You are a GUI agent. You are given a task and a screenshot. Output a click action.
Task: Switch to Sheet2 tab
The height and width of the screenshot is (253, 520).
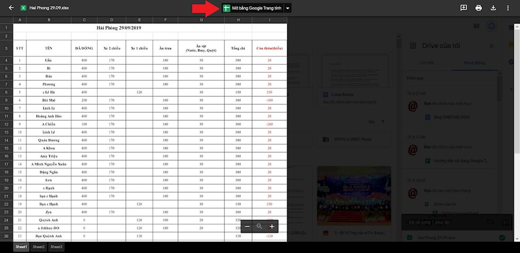(39, 247)
